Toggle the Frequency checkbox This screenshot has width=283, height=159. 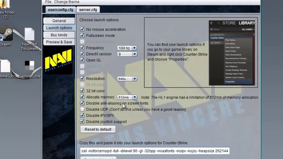[82, 48]
